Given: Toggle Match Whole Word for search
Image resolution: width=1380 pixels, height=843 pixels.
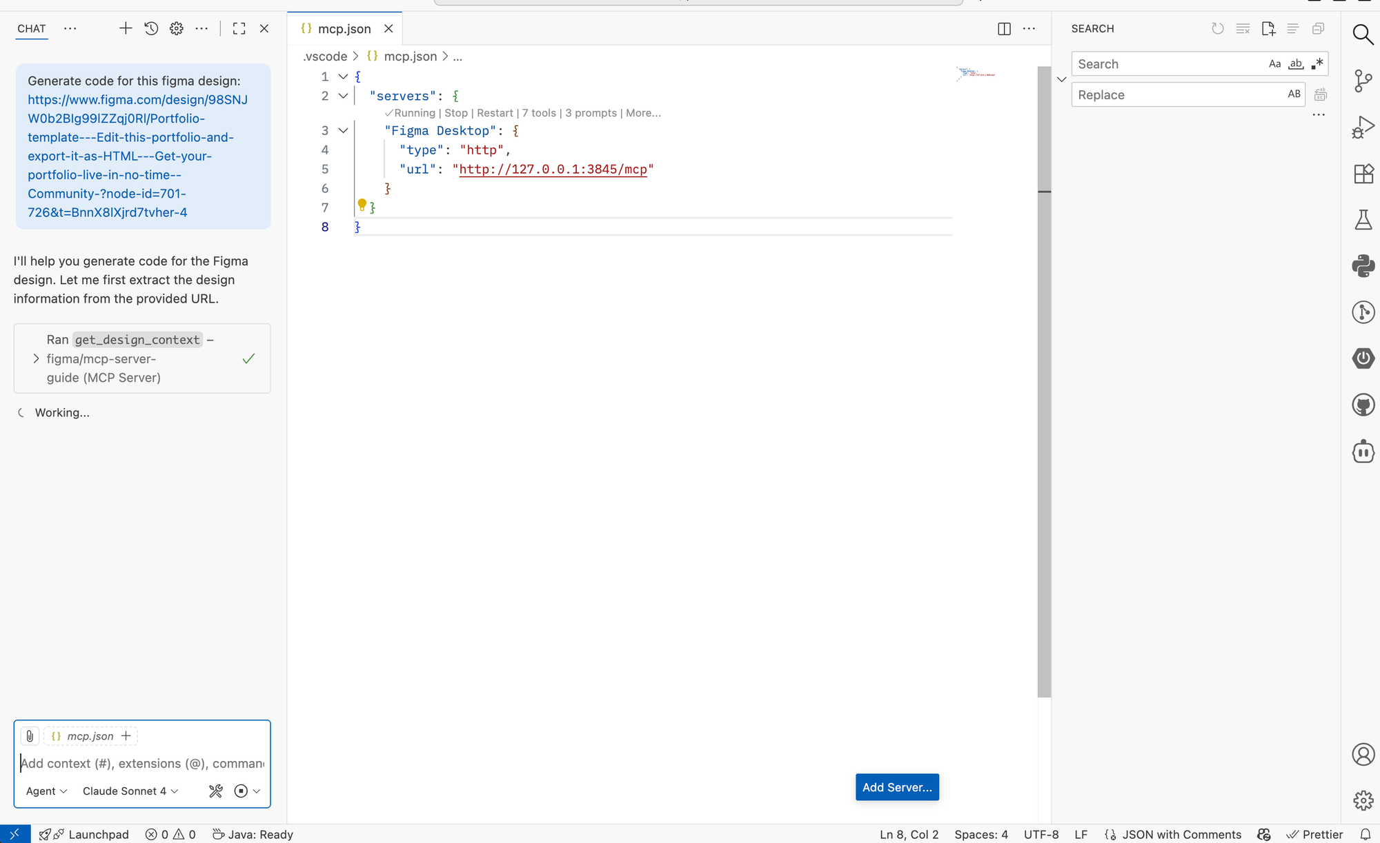Looking at the screenshot, I should pos(1295,63).
